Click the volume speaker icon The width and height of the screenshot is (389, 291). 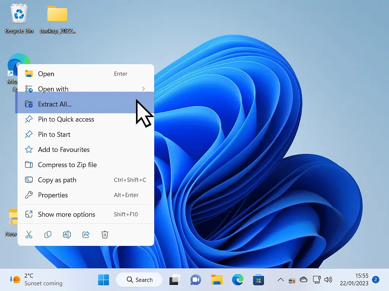click(328, 280)
